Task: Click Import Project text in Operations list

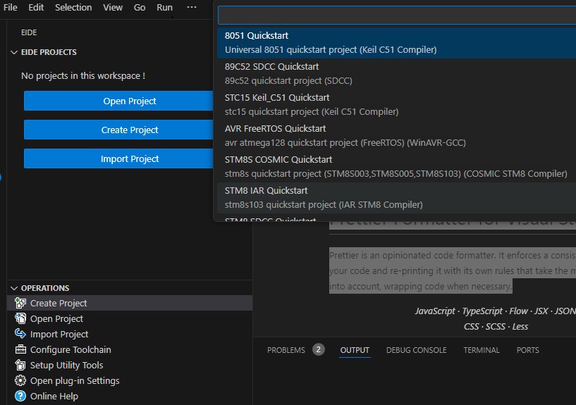Action: point(59,334)
